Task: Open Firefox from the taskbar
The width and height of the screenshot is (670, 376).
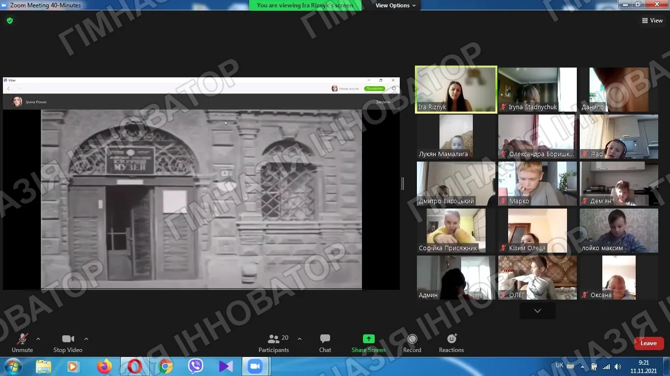Action: pyautogui.click(x=104, y=366)
